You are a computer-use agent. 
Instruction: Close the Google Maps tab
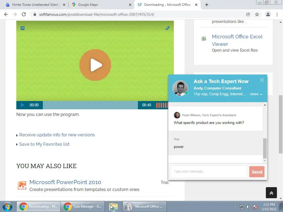[x=130, y=5]
